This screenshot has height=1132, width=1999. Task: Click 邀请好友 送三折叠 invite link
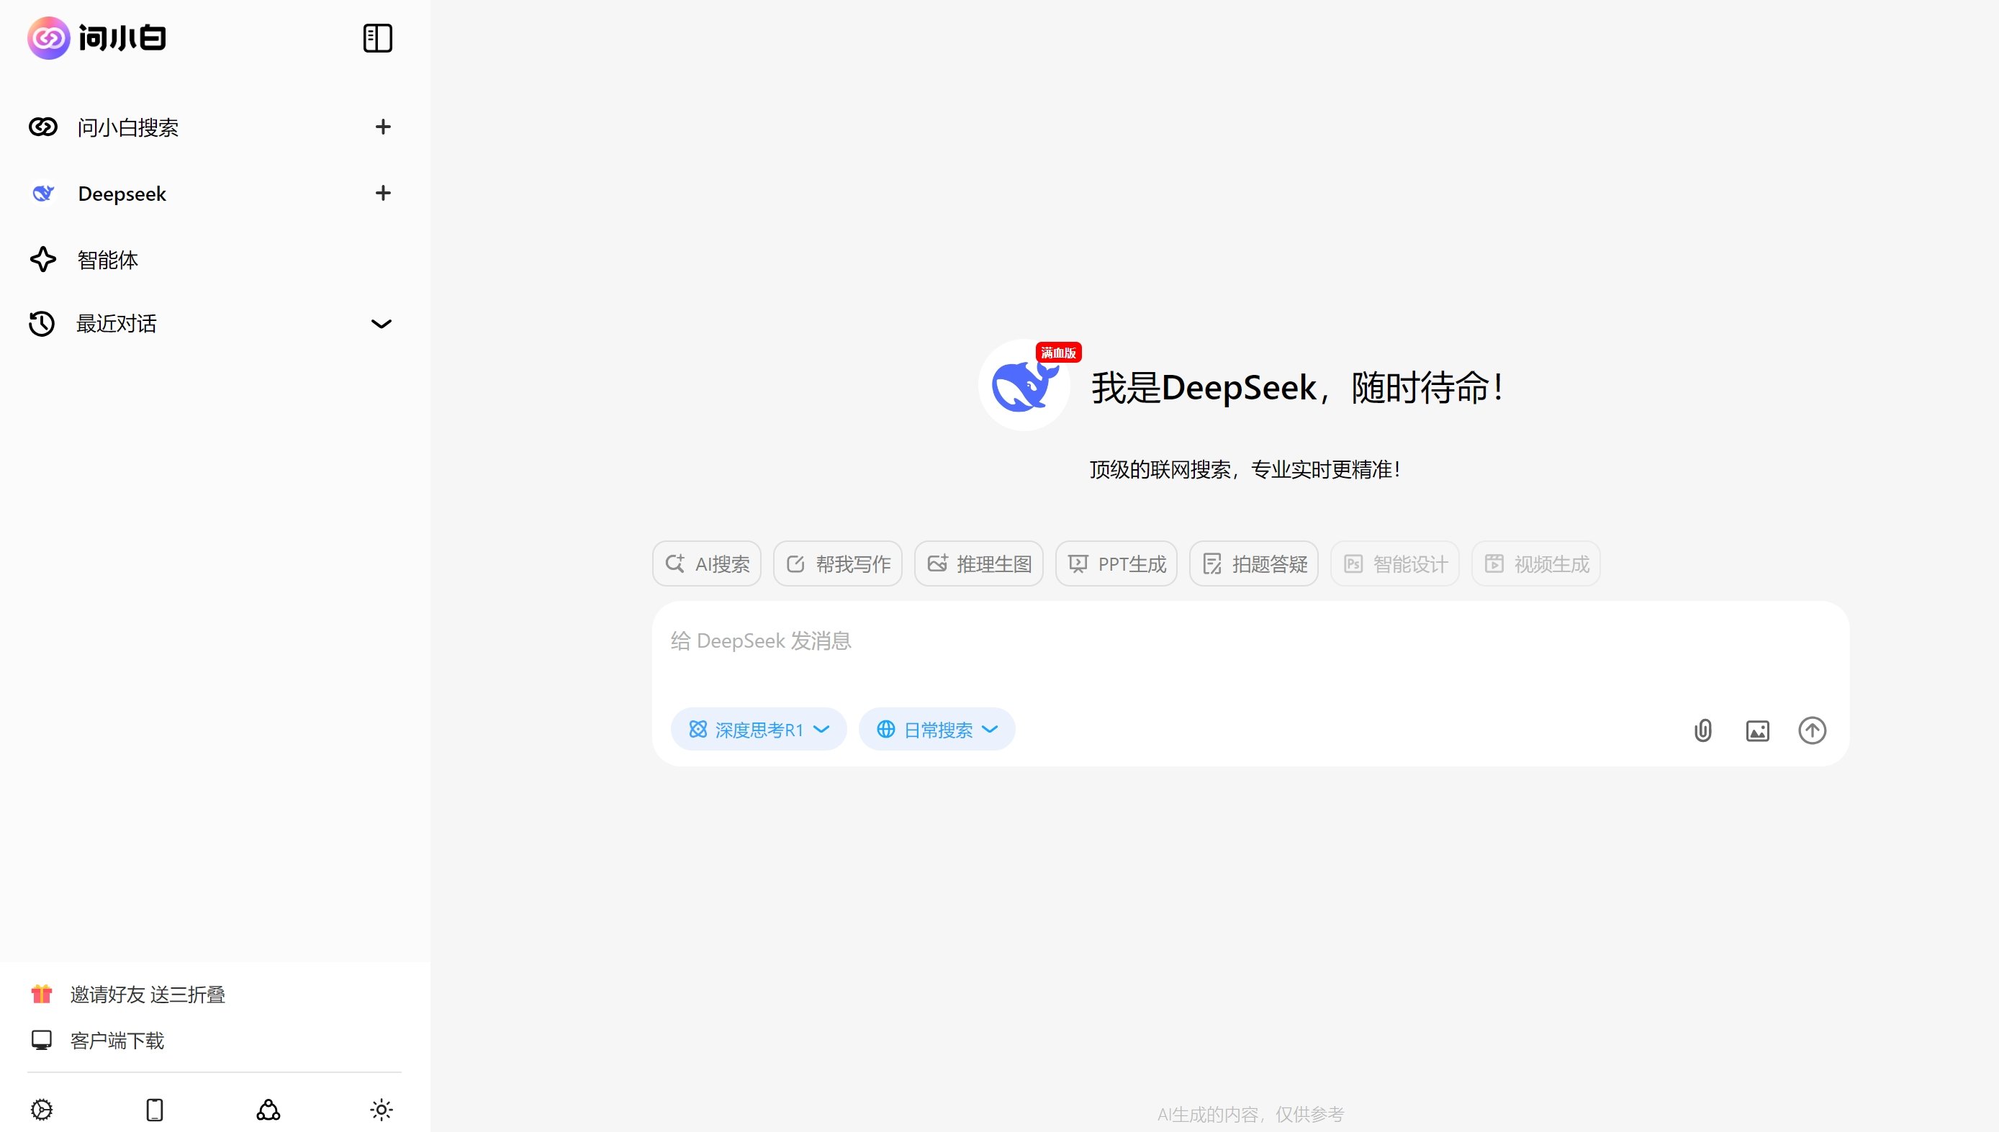tap(148, 995)
